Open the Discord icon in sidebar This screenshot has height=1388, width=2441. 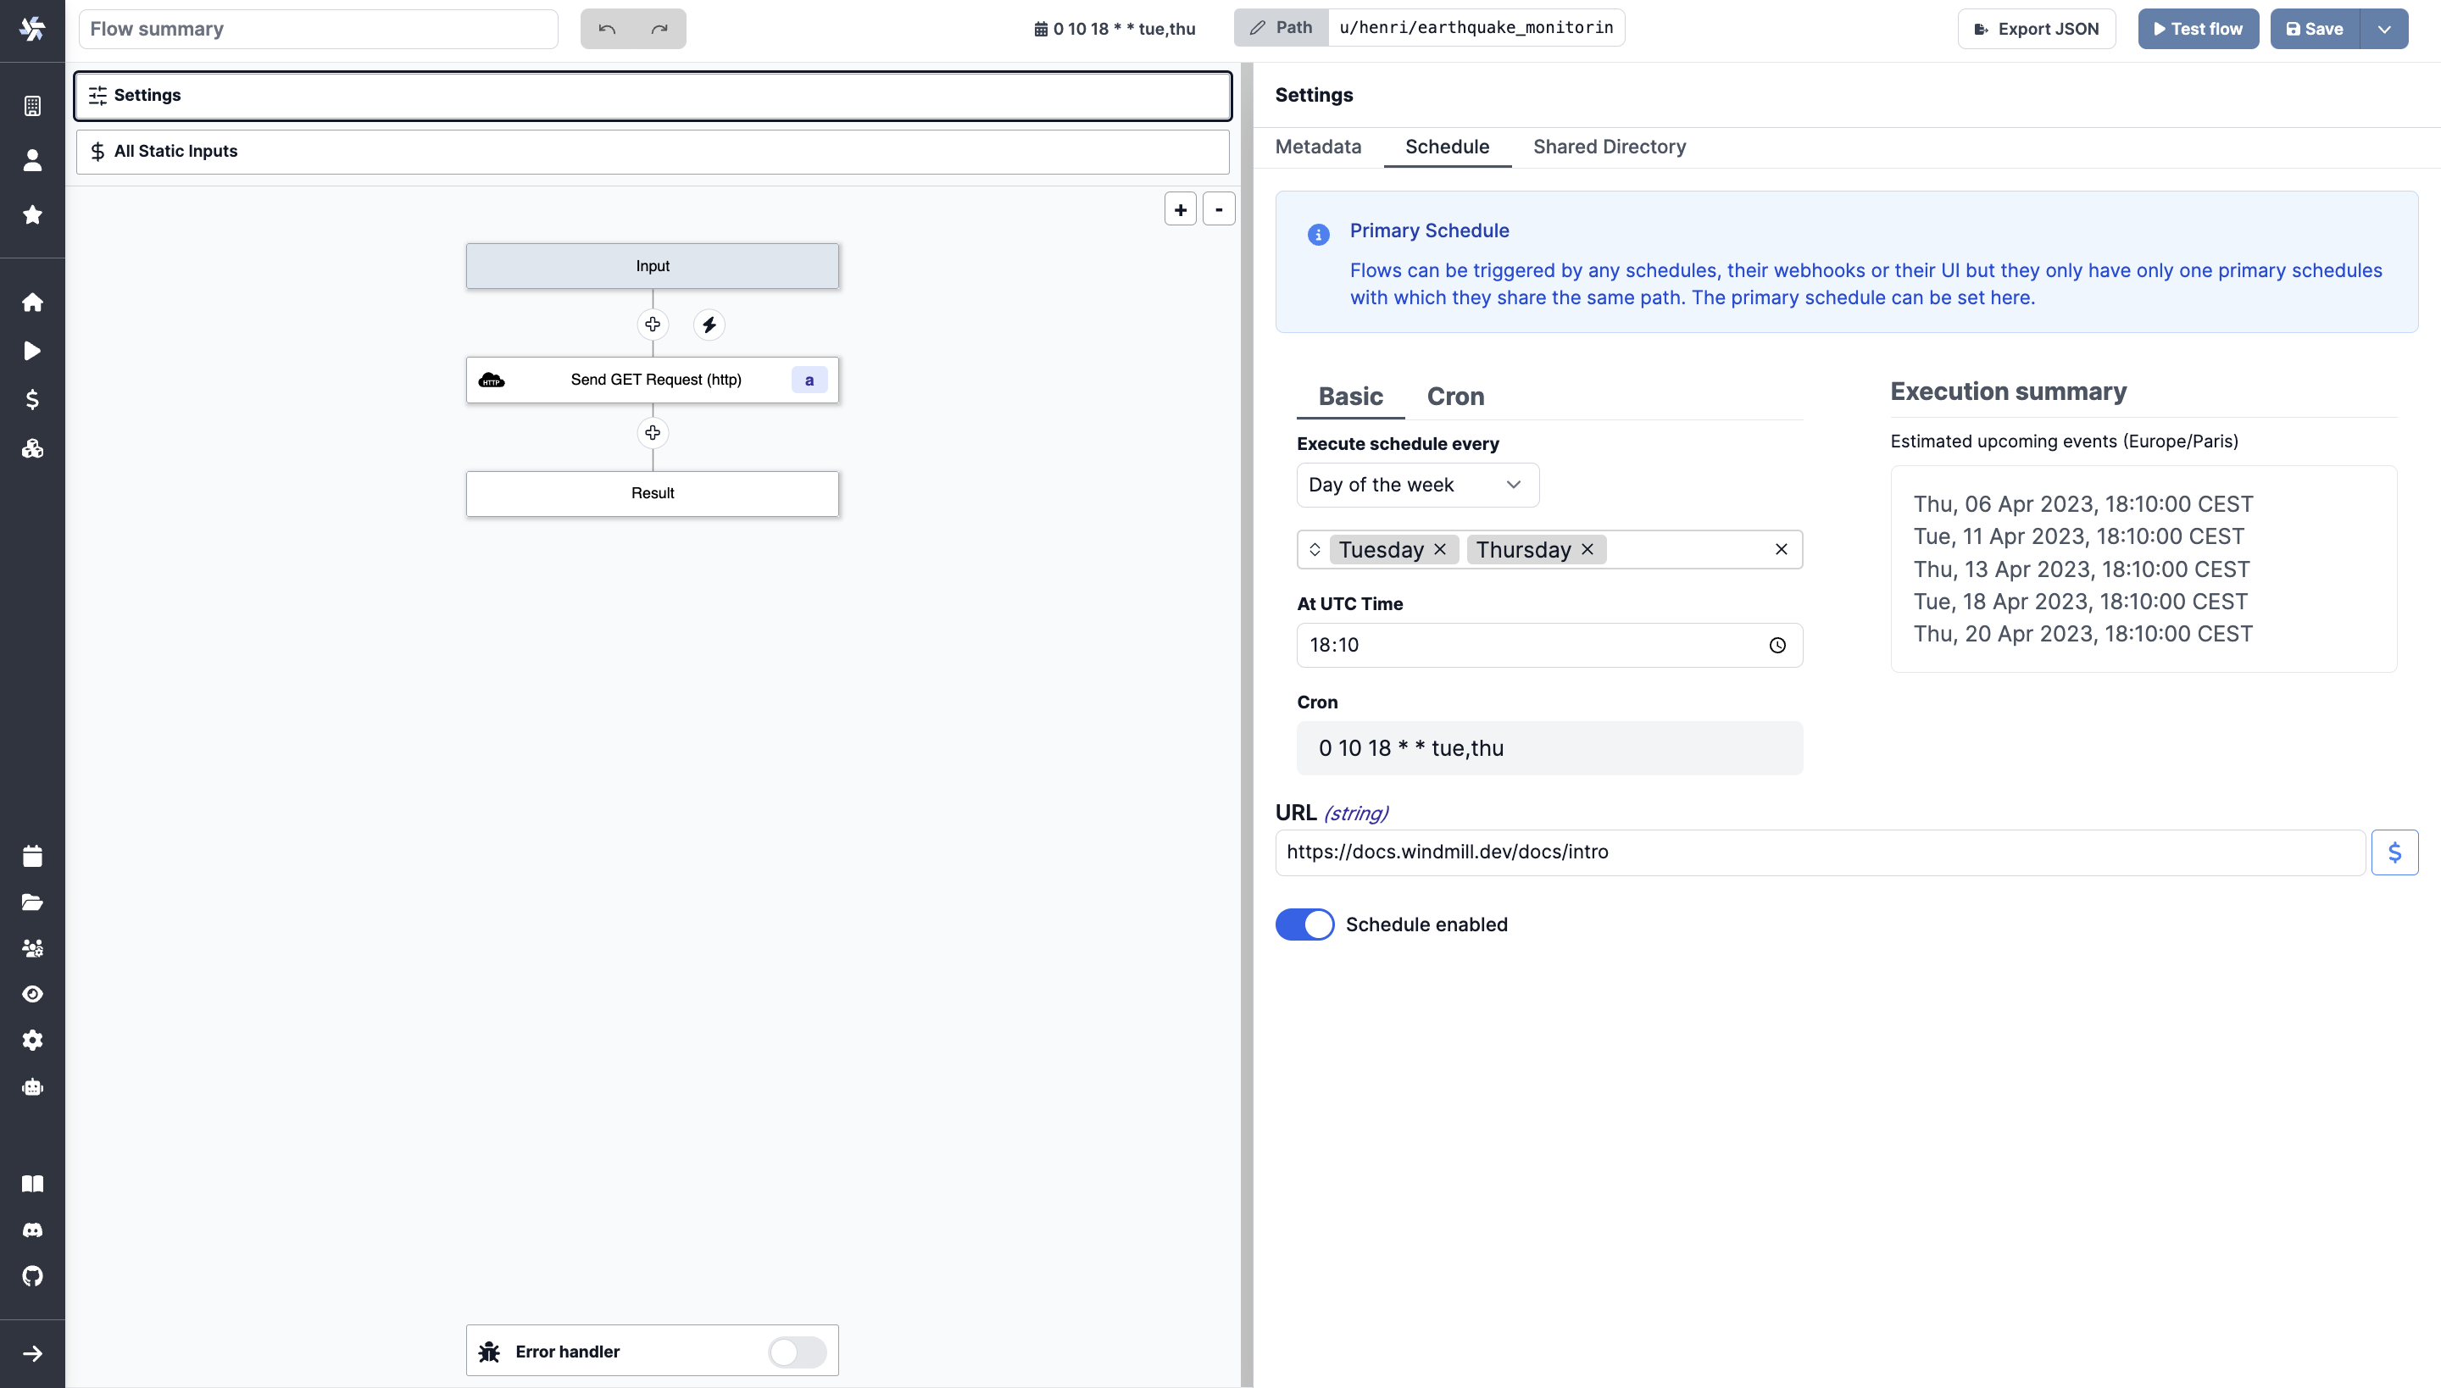[32, 1230]
